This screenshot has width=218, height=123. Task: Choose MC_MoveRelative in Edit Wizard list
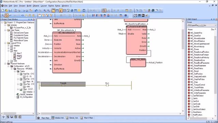click(198, 41)
